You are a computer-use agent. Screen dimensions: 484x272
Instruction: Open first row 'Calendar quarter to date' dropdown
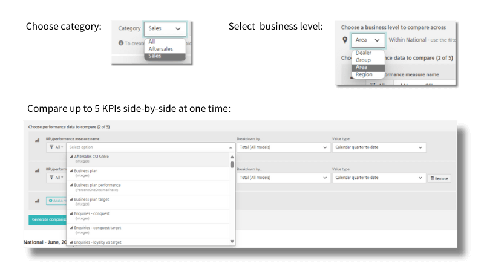(x=379, y=147)
